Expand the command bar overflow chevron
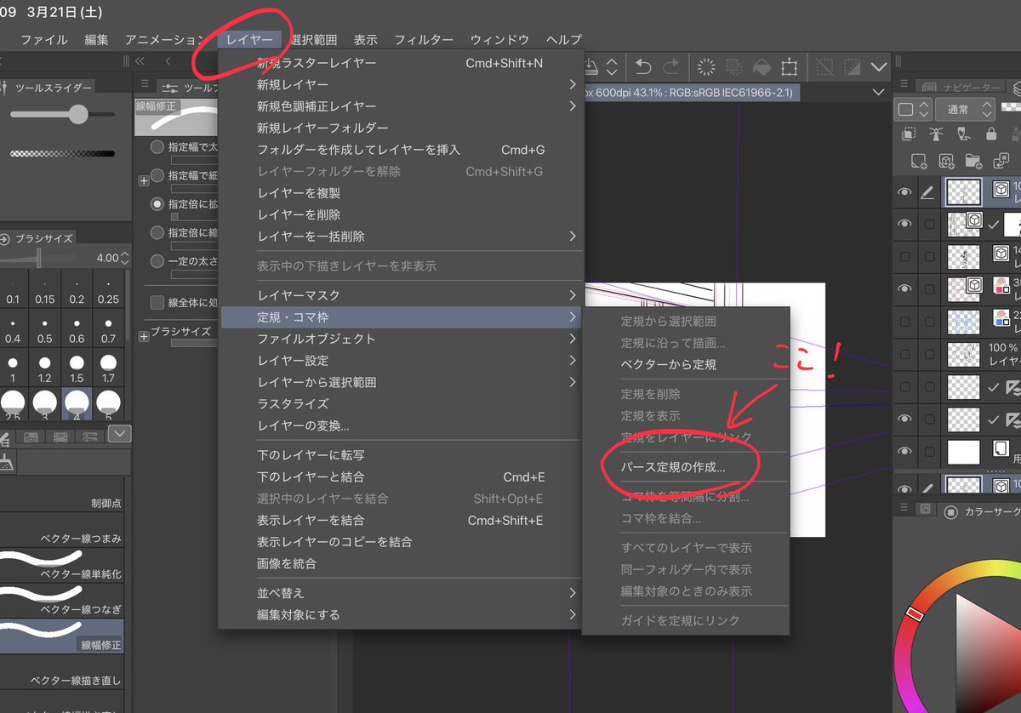This screenshot has width=1021, height=713. (x=879, y=66)
